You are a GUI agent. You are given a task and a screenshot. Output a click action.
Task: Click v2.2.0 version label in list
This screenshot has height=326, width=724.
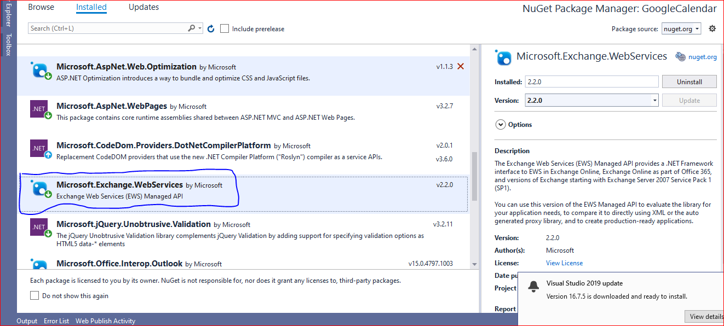coord(444,185)
